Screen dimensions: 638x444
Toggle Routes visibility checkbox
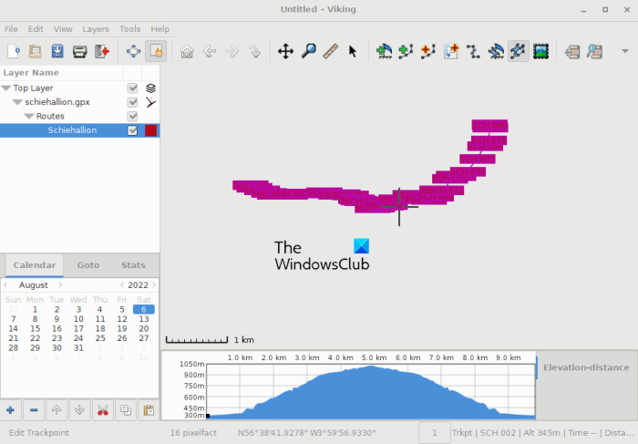point(132,116)
